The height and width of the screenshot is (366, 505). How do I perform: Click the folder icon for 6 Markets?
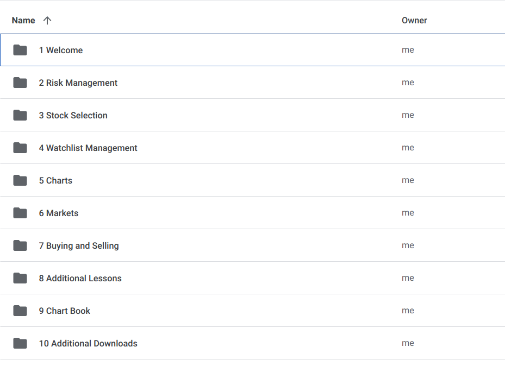[20, 212]
